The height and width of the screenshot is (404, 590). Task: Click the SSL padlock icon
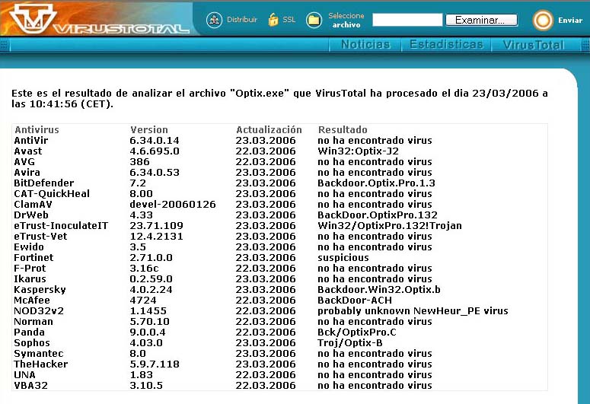tap(273, 20)
